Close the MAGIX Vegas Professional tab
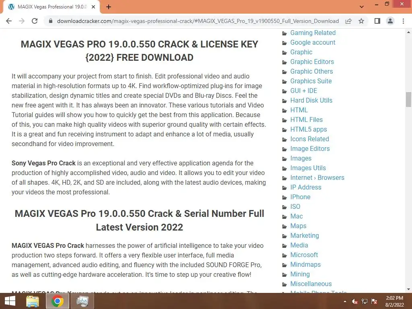 coord(93,7)
